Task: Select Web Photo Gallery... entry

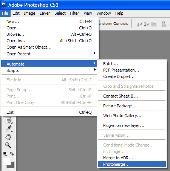Action: [x=132, y=116]
